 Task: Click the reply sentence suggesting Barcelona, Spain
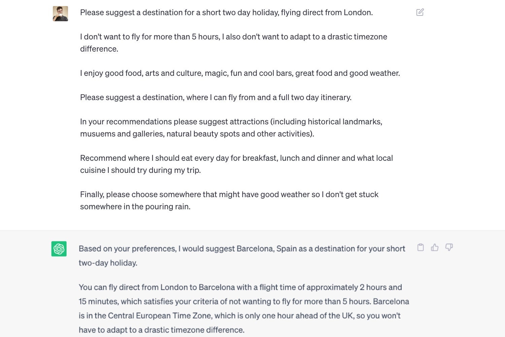click(242, 256)
